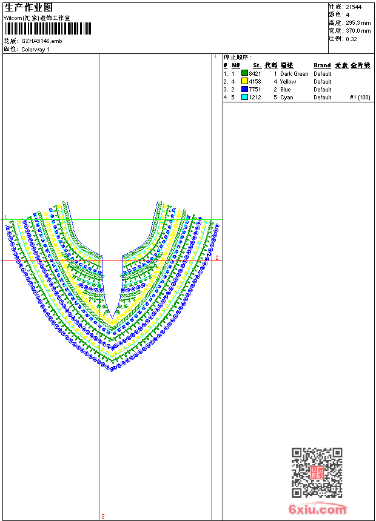Select the GZHA5146.emb file name
This screenshot has width=376, height=521.
(x=41, y=41)
